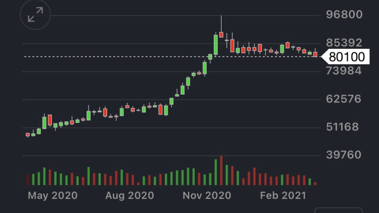Select the first candle on the far left

28,135
